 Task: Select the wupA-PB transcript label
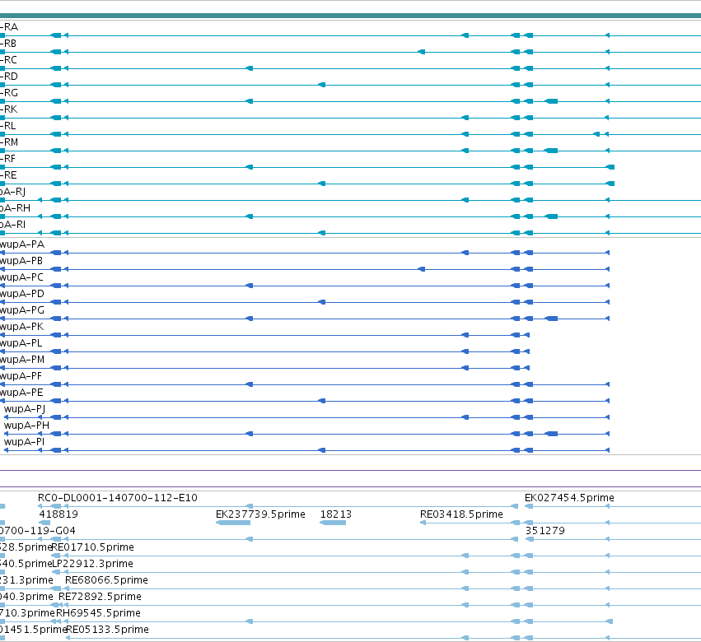point(21,261)
